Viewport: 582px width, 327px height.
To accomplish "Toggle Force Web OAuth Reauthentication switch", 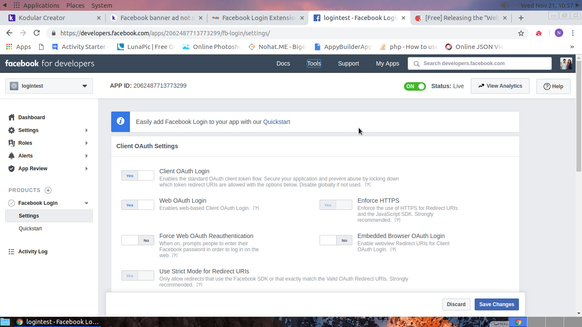I will 138,240.
